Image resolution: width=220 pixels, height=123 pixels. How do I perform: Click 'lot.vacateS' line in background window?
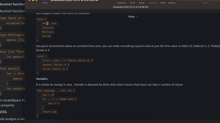pyautogui.click(x=15, y=88)
